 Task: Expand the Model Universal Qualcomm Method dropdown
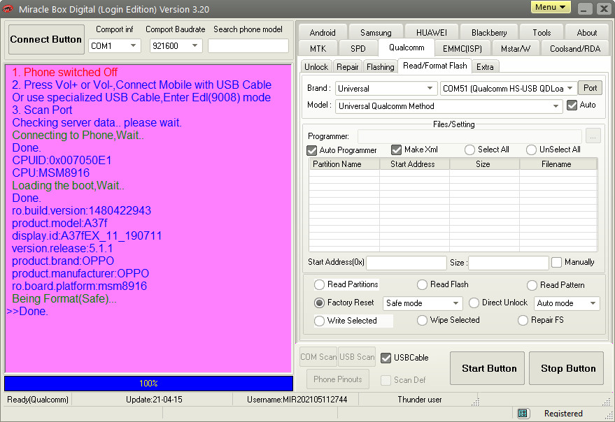(x=448, y=106)
